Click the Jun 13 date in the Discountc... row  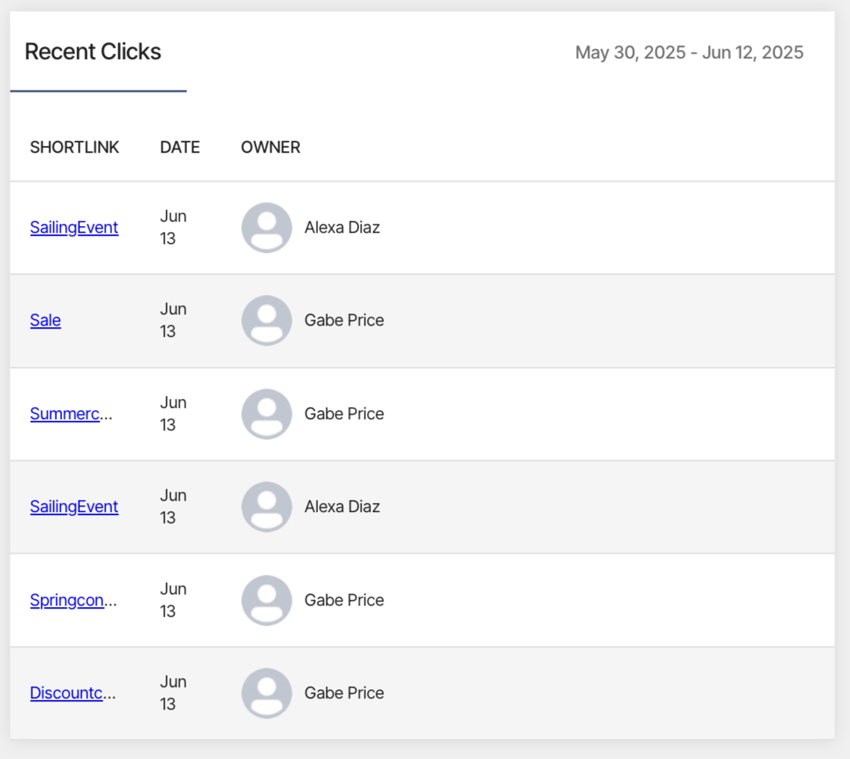174,693
